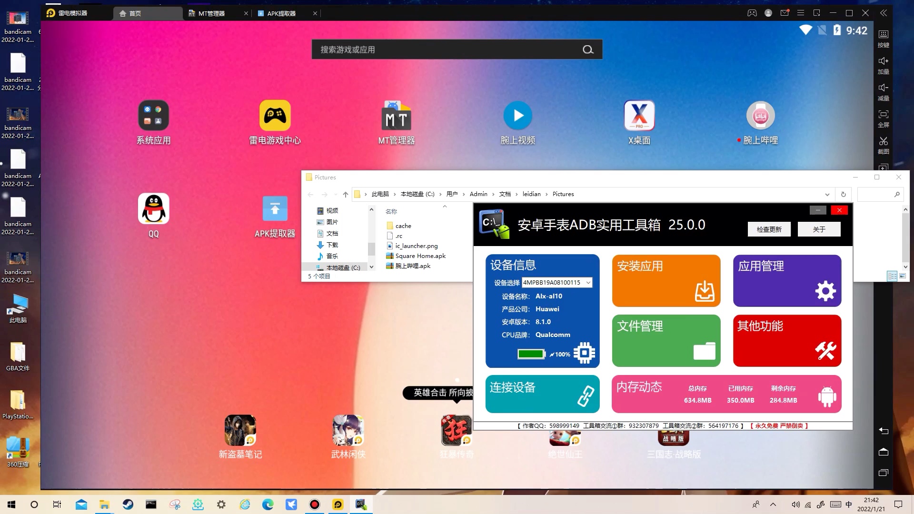Expand address bar history dropdown in Pictures window

coord(827,194)
